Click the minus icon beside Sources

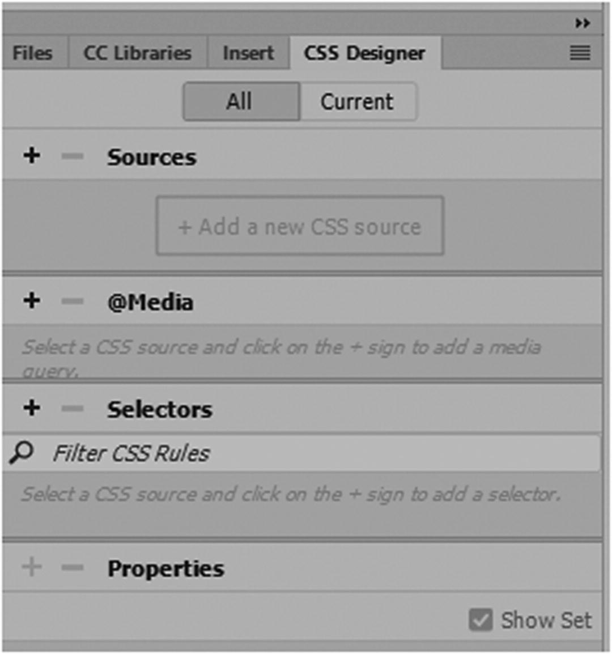pos(72,156)
